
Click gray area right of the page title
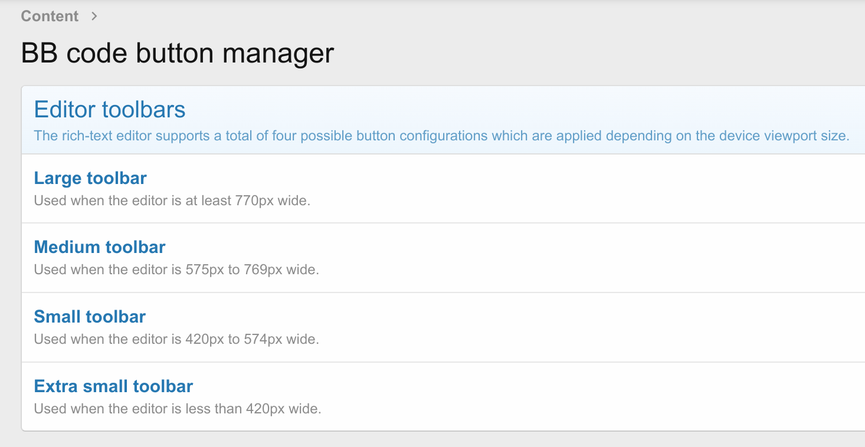tap(590, 53)
